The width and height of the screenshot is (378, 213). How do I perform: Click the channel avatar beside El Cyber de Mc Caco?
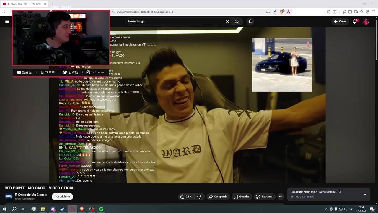tap(9, 196)
